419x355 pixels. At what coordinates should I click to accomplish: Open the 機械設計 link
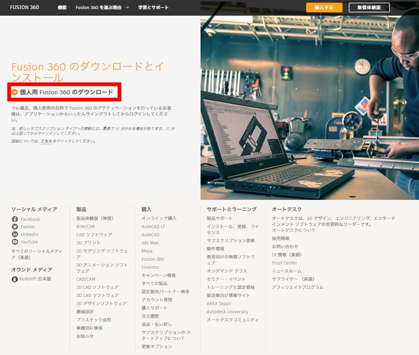[85, 312]
